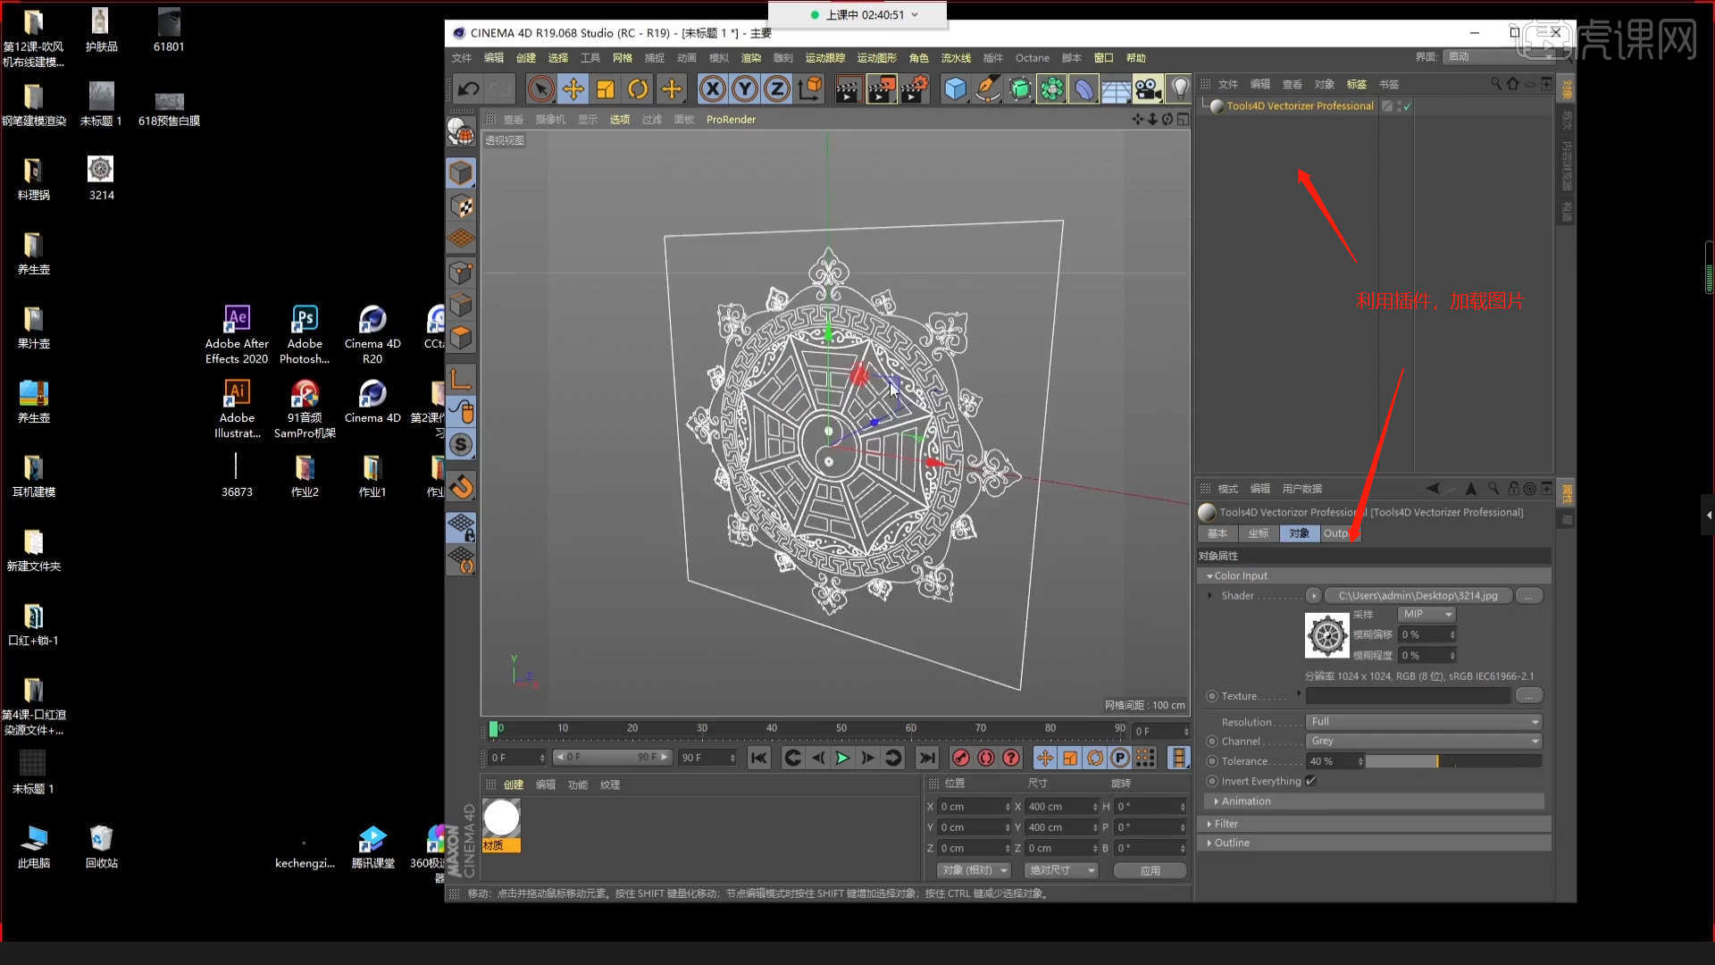Activate the Move tool in top toolbar
The height and width of the screenshot is (965, 1715).
point(573,88)
